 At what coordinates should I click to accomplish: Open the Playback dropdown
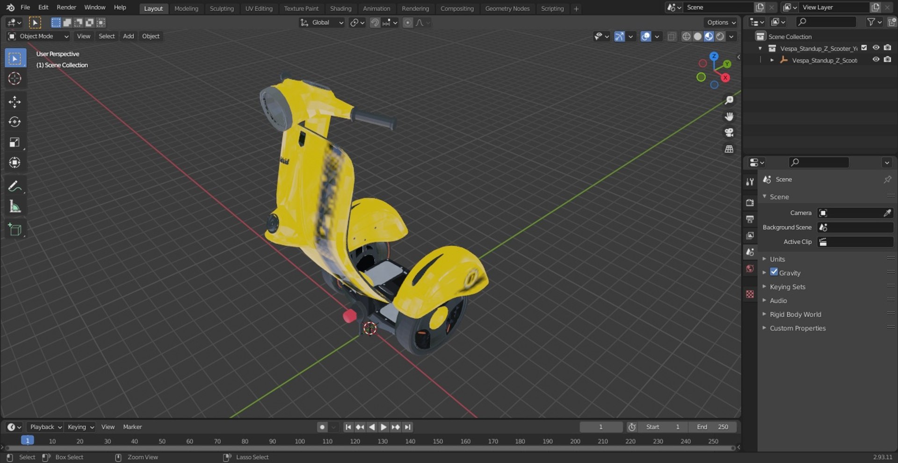(x=45, y=427)
